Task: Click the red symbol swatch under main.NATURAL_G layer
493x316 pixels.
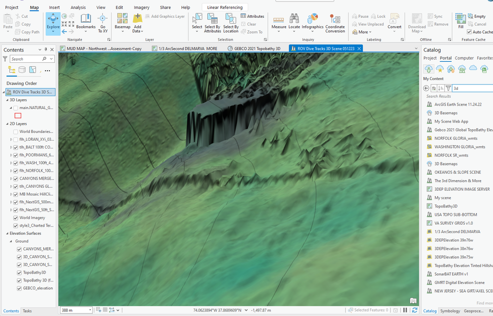Action: pos(18,116)
